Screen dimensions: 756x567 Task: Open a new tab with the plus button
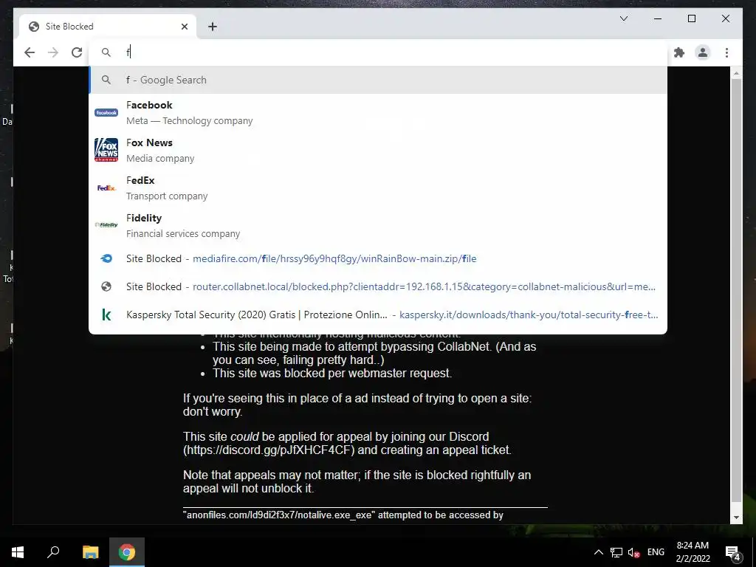[213, 27]
